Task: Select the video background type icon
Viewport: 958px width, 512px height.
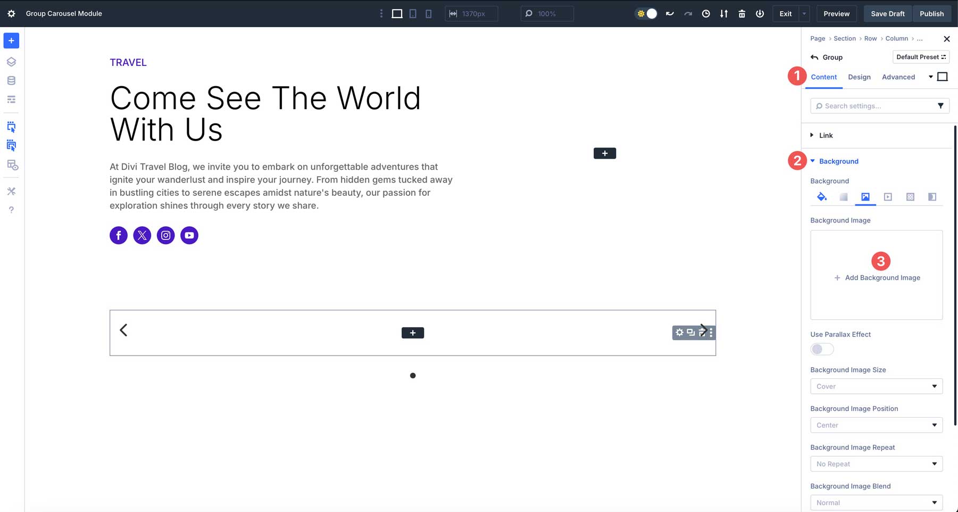Action: (888, 197)
